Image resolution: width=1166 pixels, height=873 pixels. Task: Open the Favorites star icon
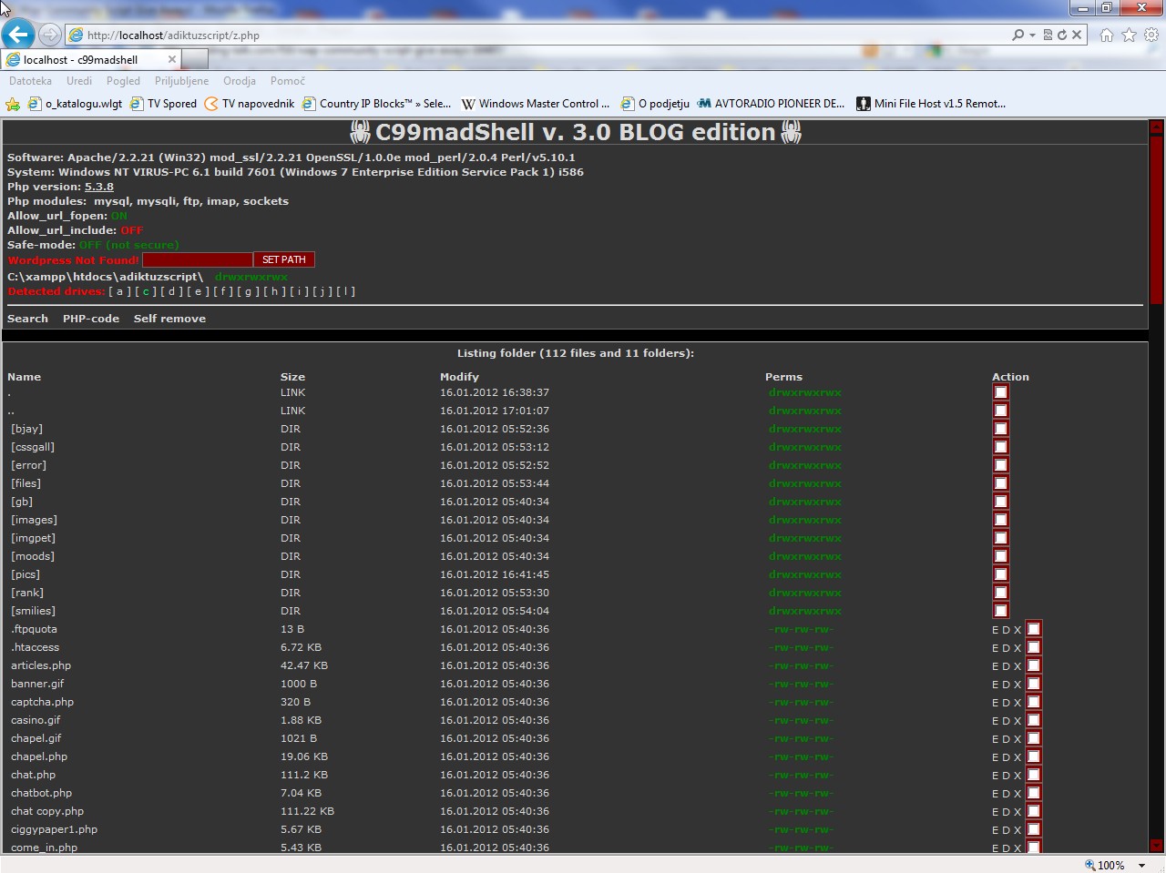coord(1129,35)
